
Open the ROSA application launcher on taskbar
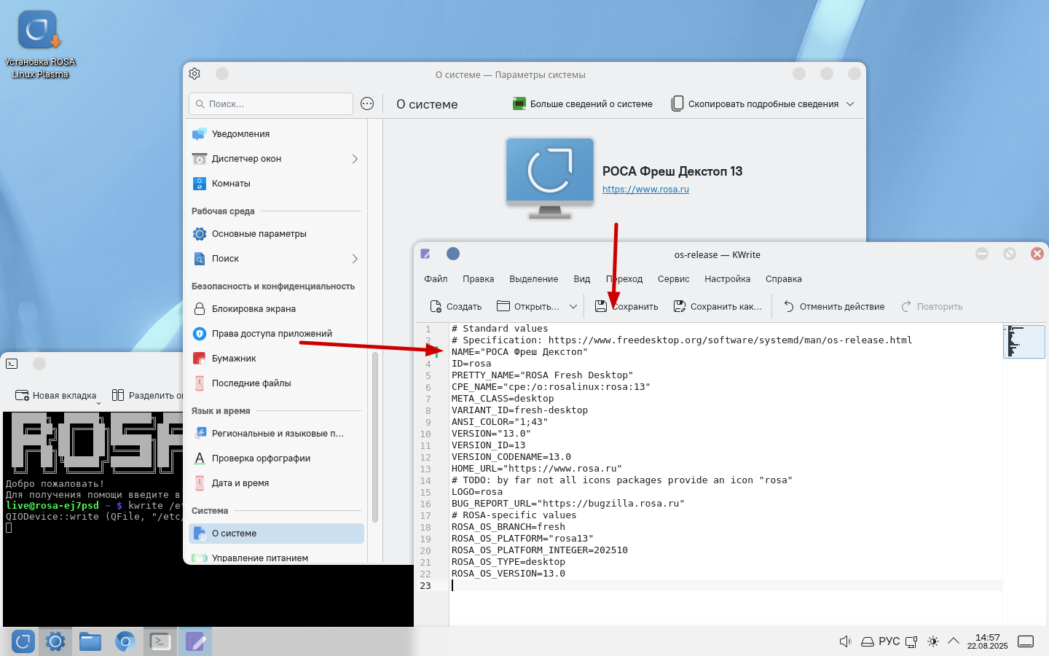tap(23, 641)
